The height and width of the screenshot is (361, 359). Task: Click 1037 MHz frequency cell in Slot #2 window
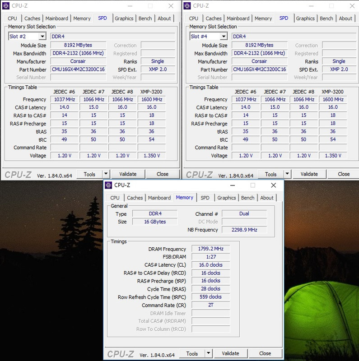point(65,99)
